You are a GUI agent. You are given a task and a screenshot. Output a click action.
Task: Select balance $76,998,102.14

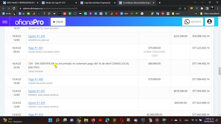tap(201, 36)
